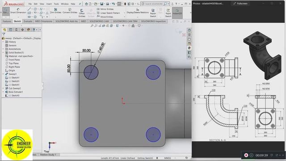Viewport: 286px width, 161px height.
Task: Click the Save icon in the top toolbar
Action: coord(102,4)
